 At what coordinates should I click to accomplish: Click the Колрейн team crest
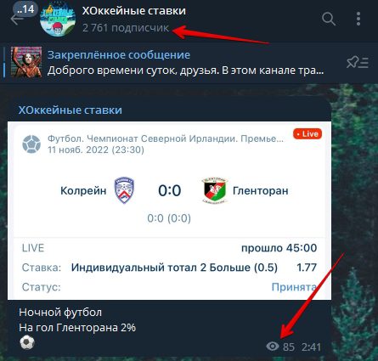(124, 190)
